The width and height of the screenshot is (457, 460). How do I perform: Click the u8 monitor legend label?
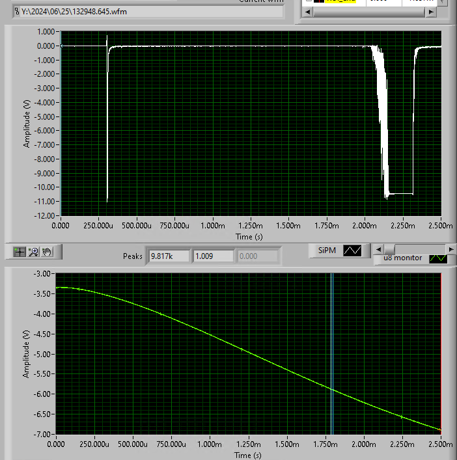pos(403,258)
